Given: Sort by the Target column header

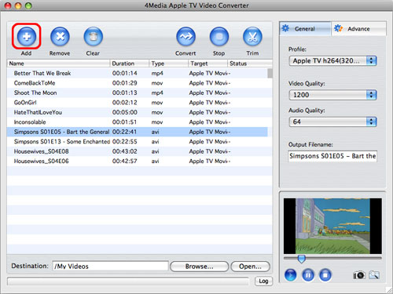Looking at the screenshot, I should [x=208, y=64].
